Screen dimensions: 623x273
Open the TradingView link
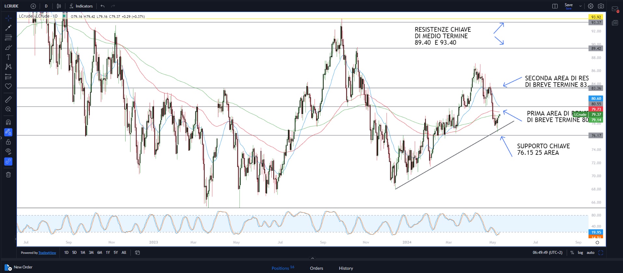pos(47,253)
